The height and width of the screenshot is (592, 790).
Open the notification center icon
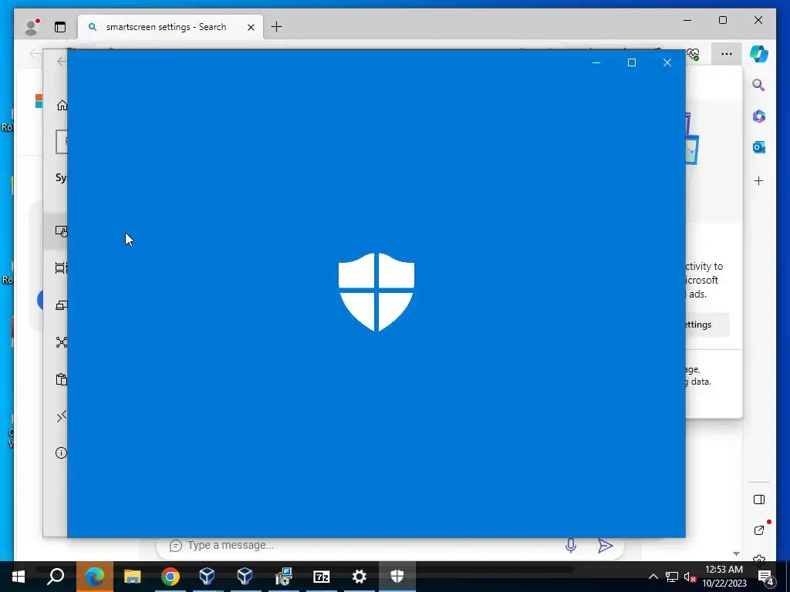pyautogui.click(x=765, y=577)
